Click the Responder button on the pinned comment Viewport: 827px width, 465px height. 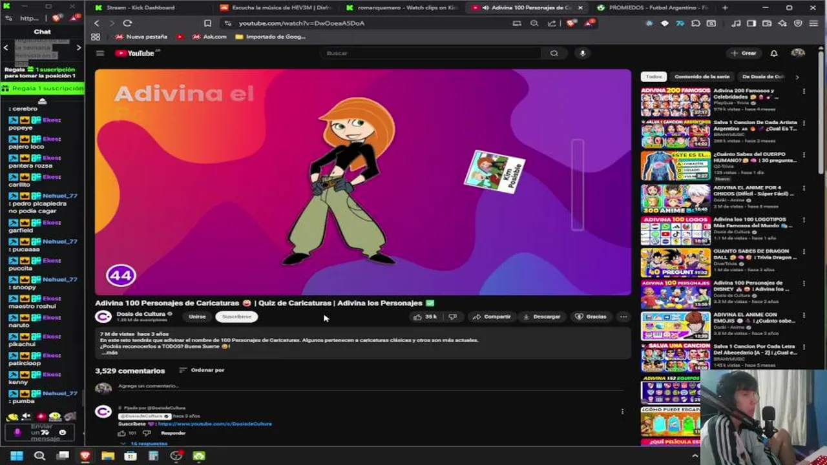click(x=173, y=433)
